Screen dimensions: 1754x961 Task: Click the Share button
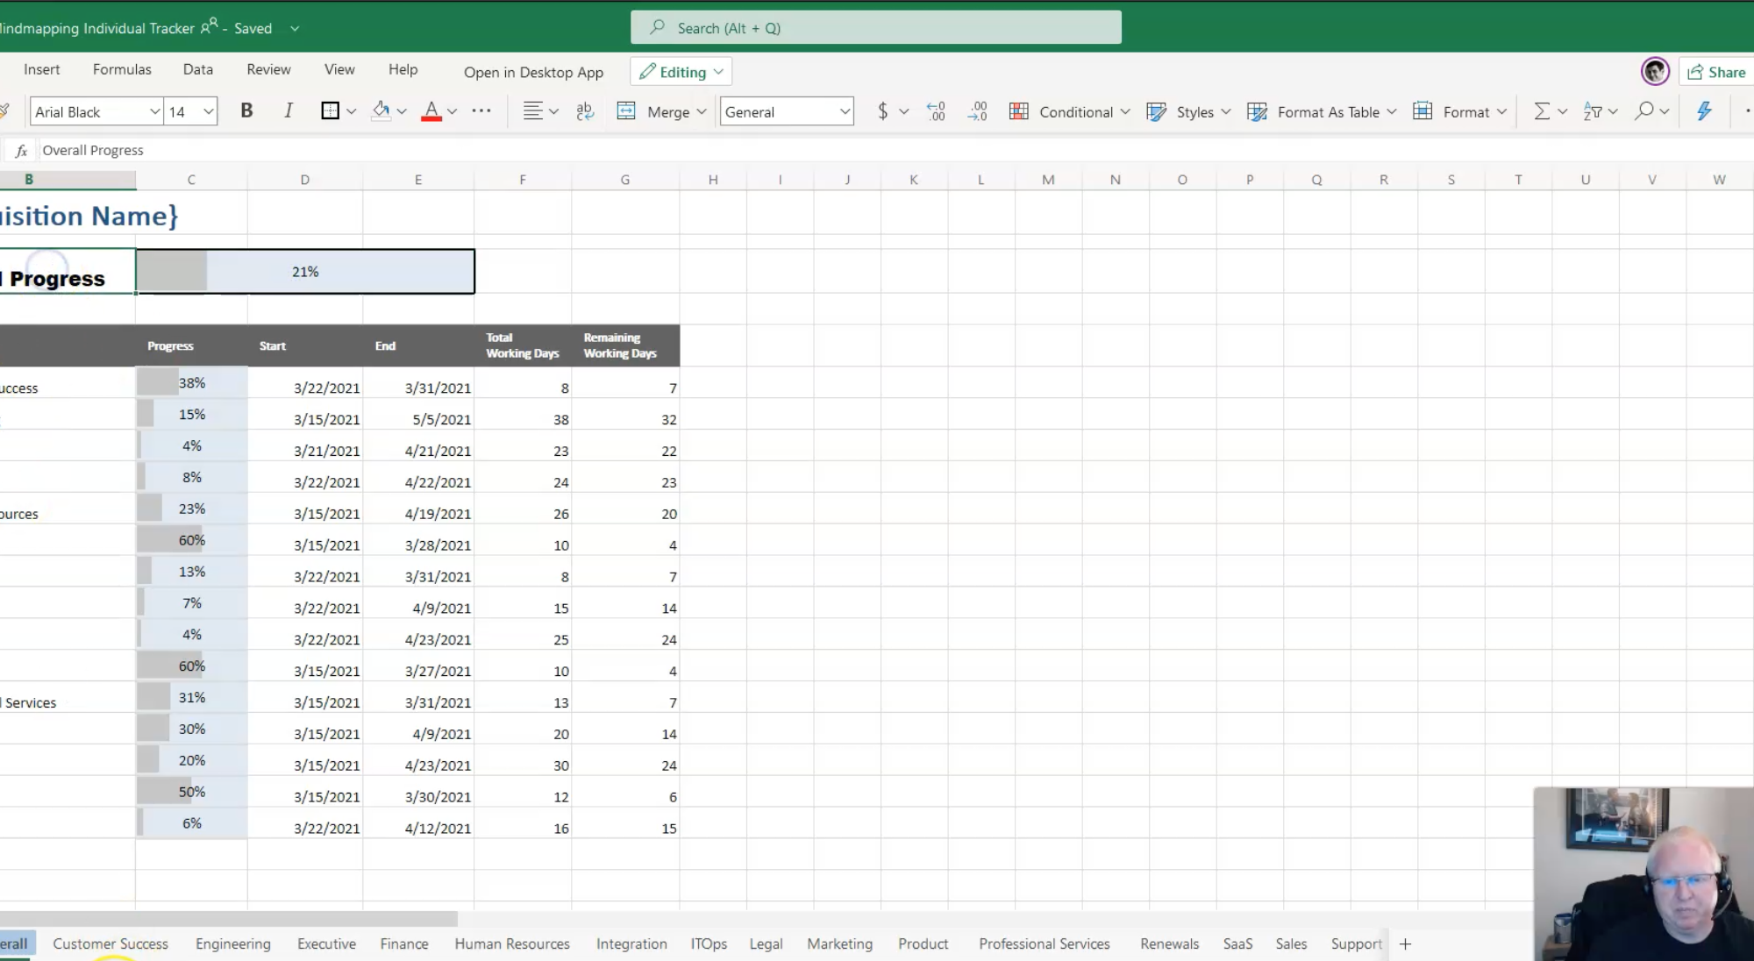pos(1717,72)
